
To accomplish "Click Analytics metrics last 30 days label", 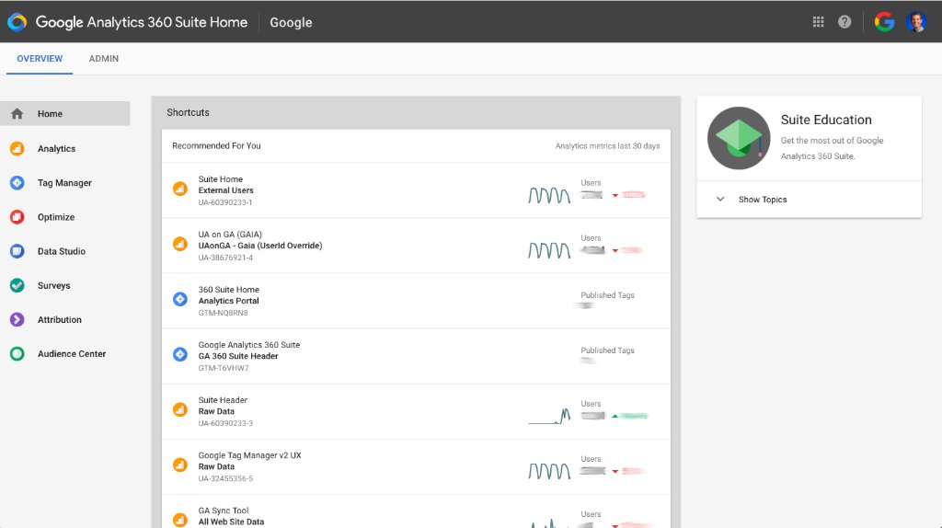I will pos(607,146).
